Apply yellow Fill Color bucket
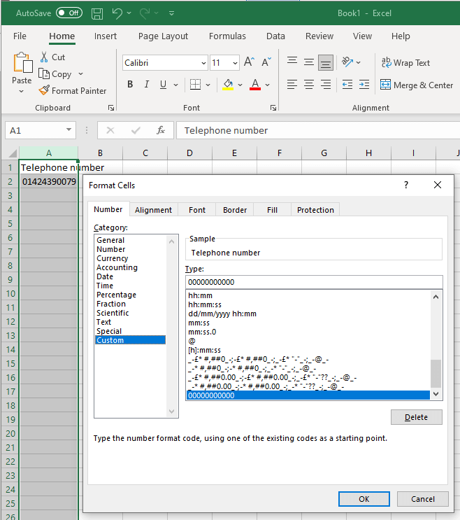Screen dimensions: 460x520 point(228,85)
